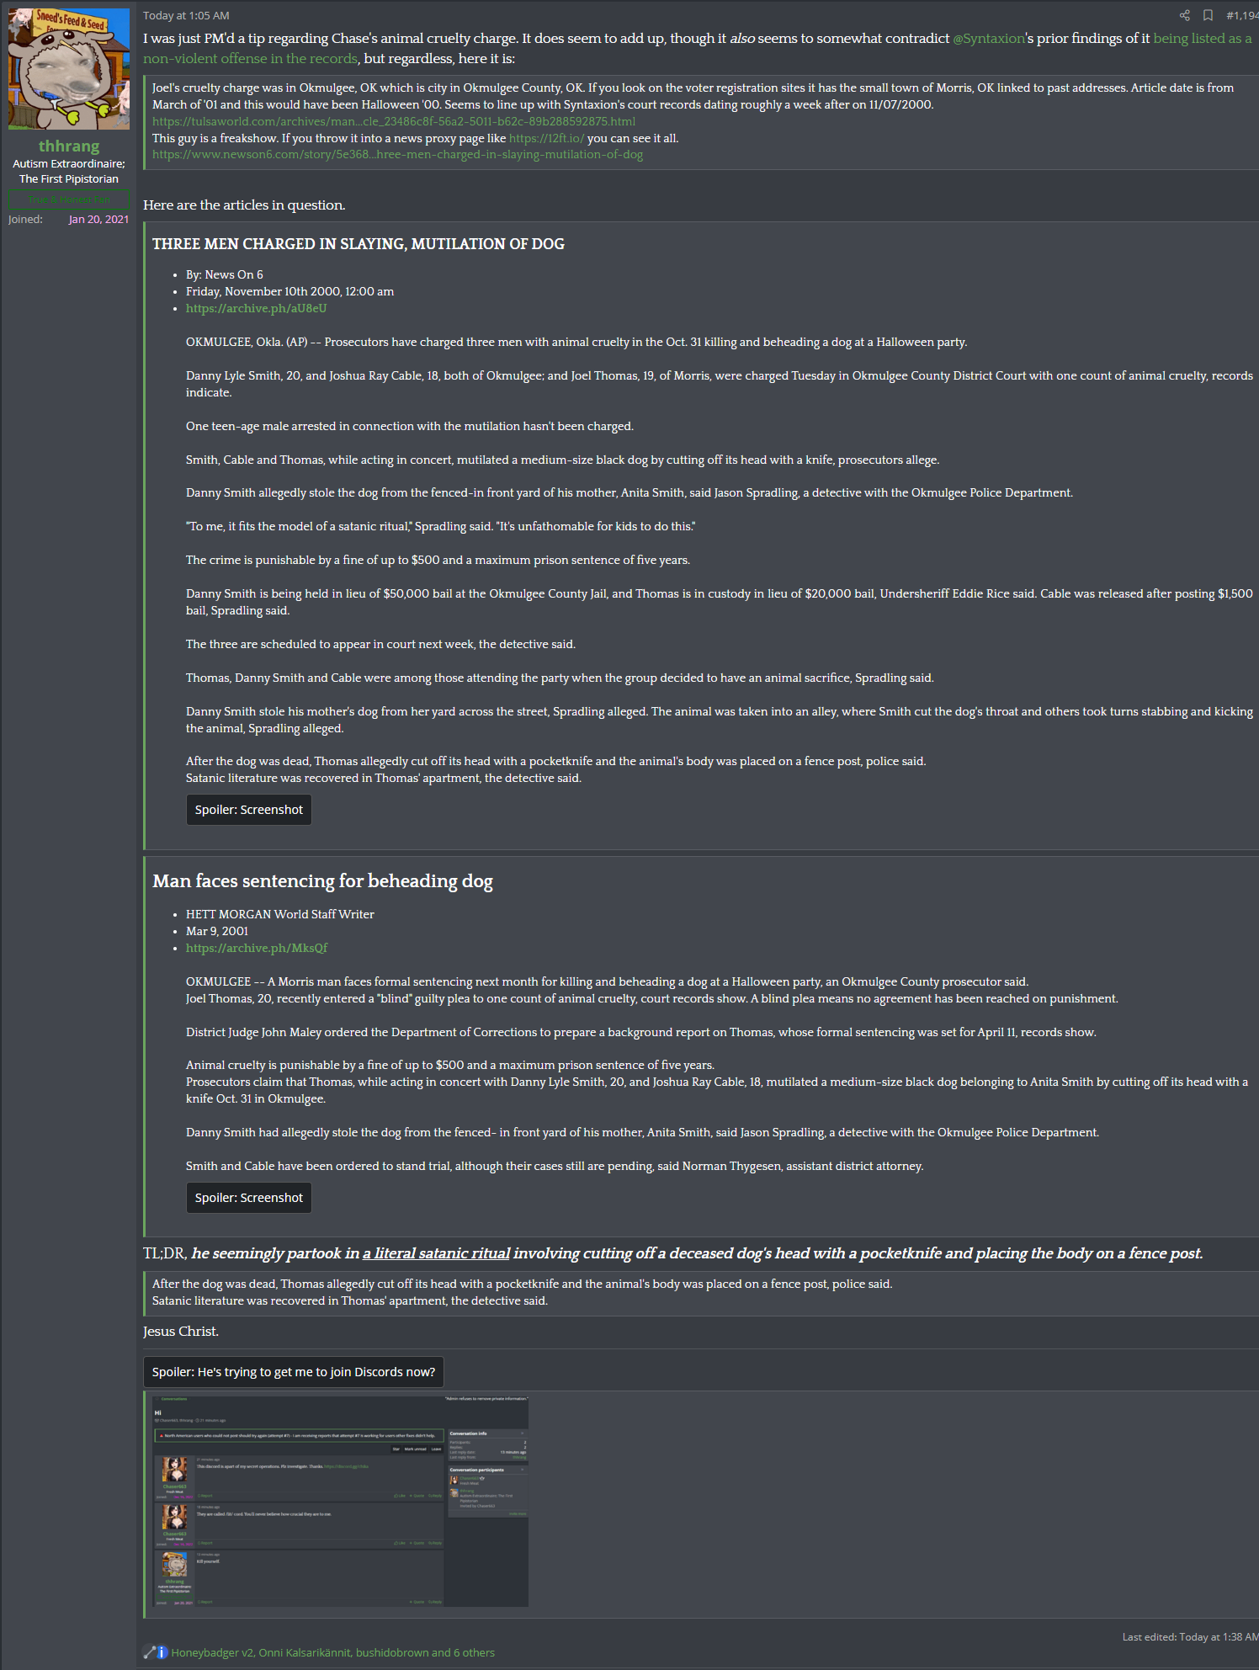The height and width of the screenshot is (1670, 1259).
Task: Open thhrang's avatar image
Action: 69,69
